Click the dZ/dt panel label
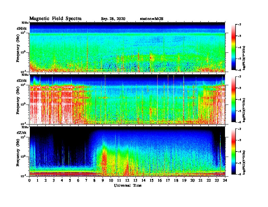268x207 pixels. click(22, 133)
